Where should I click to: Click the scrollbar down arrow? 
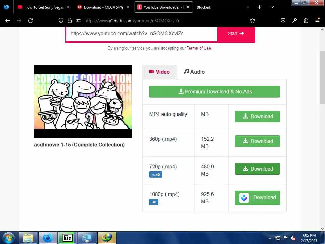point(322,229)
